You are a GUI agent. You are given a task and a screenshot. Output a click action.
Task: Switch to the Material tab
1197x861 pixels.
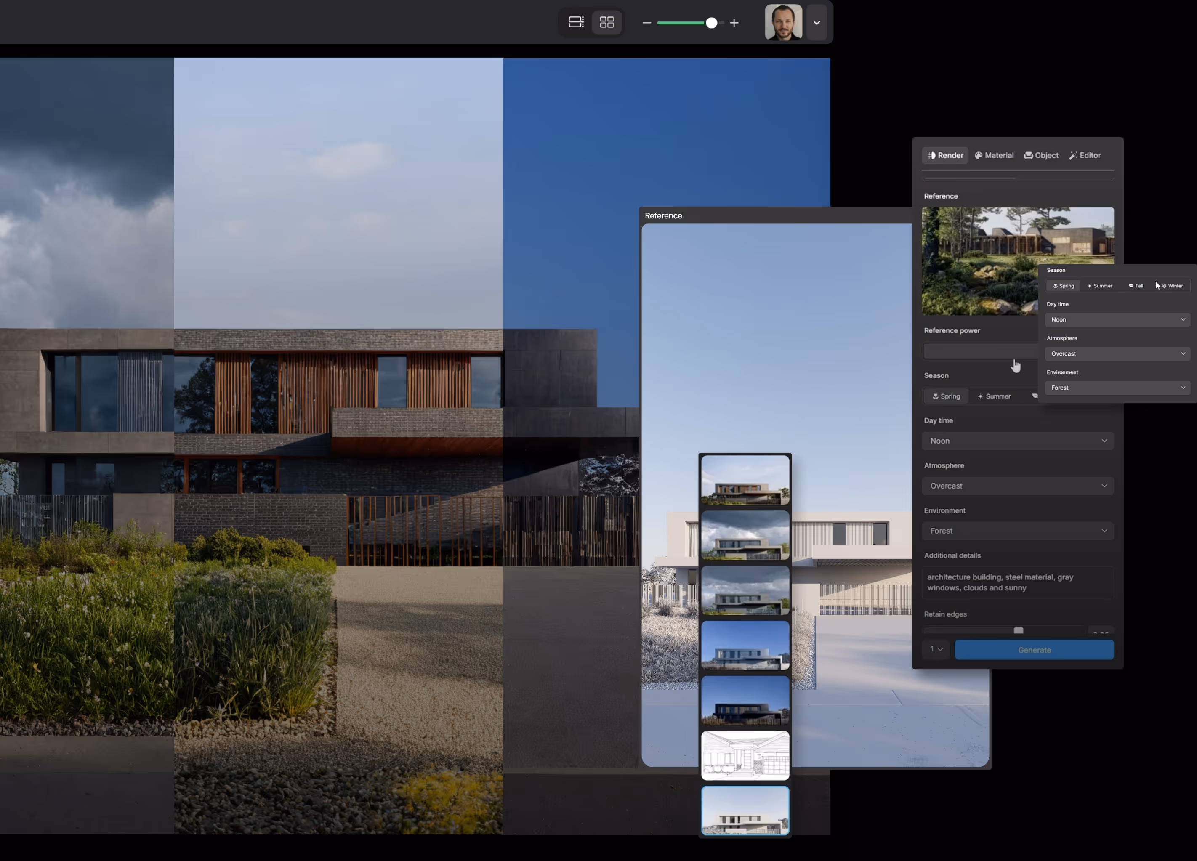coord(994,155)
